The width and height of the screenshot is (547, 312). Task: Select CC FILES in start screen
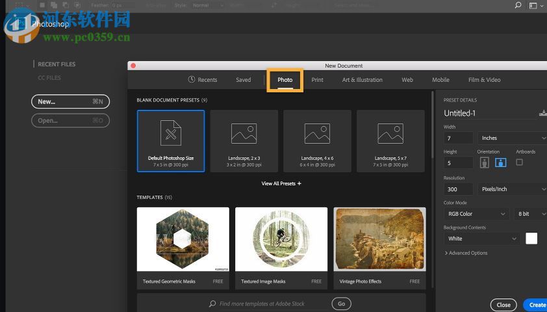(x=49, y=78)
